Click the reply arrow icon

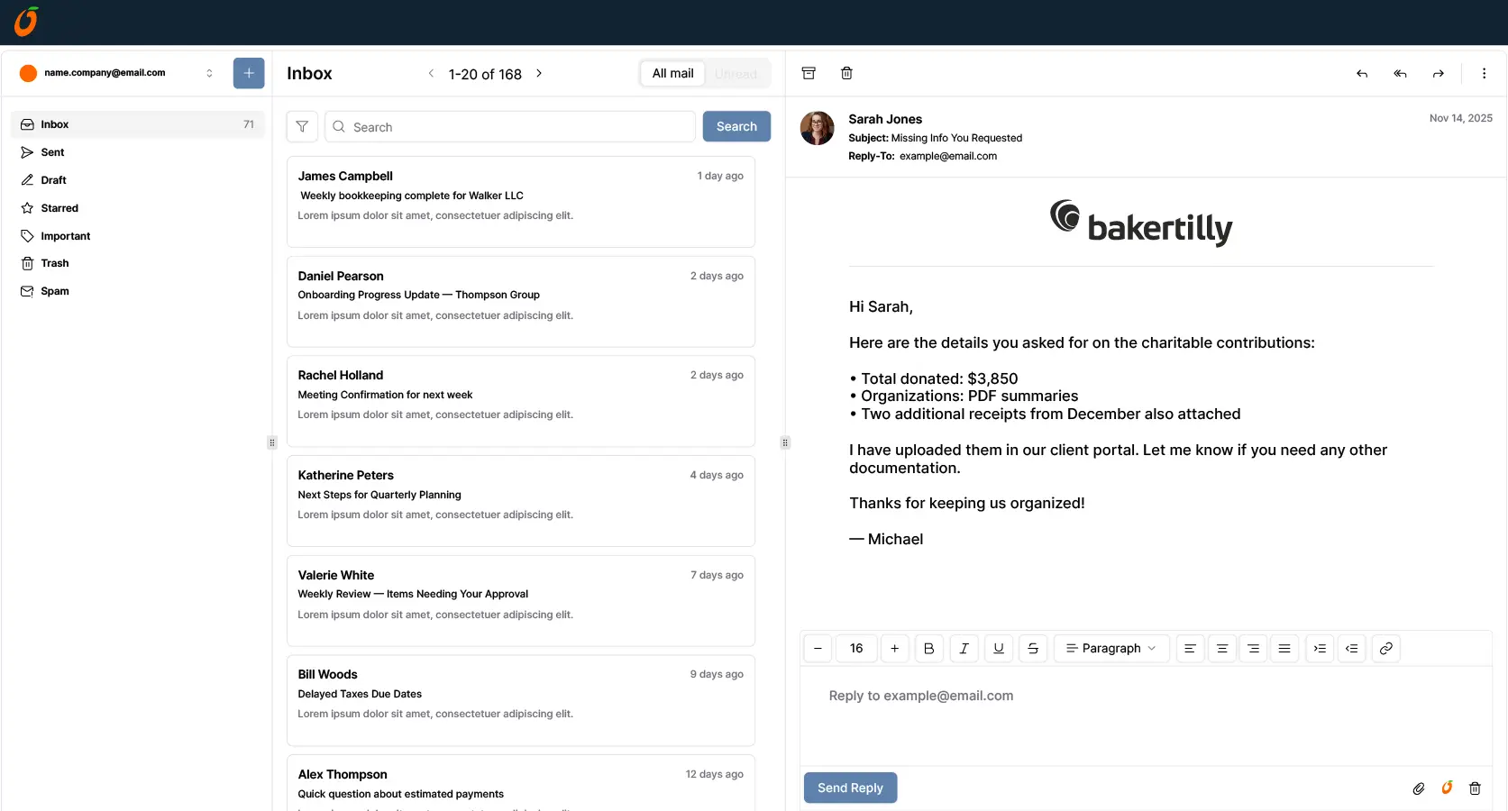pyautogui.click(x=1362, y=74)
